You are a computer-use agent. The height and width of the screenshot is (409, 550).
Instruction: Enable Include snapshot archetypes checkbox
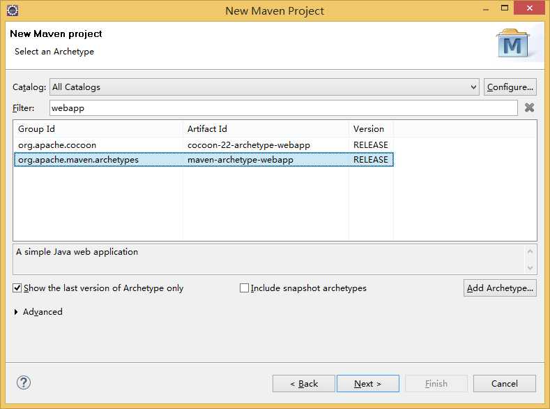244,288
